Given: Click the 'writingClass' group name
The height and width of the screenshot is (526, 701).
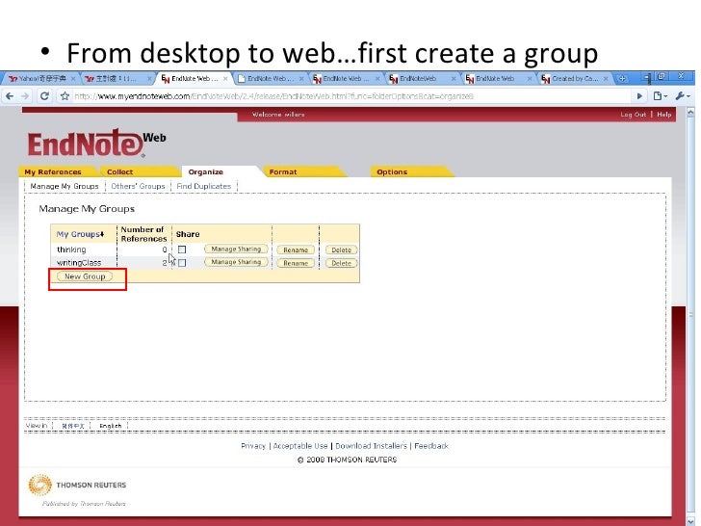Looking at the screenshot, I should (79, 263).
